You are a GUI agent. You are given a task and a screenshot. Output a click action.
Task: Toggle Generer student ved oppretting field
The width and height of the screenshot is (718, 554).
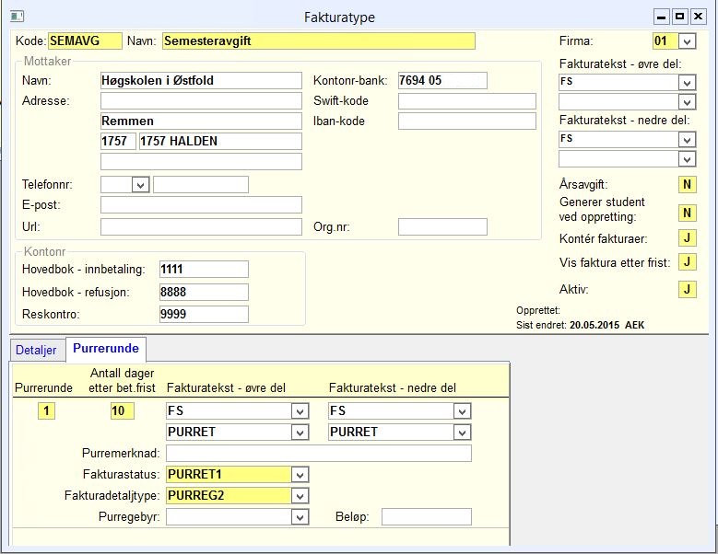pos(687,213)
